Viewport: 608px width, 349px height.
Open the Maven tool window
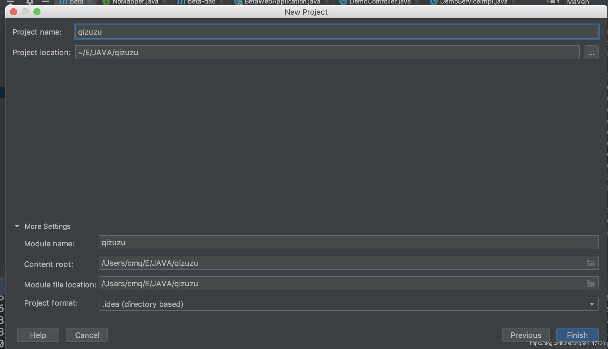tap(578, 2)
